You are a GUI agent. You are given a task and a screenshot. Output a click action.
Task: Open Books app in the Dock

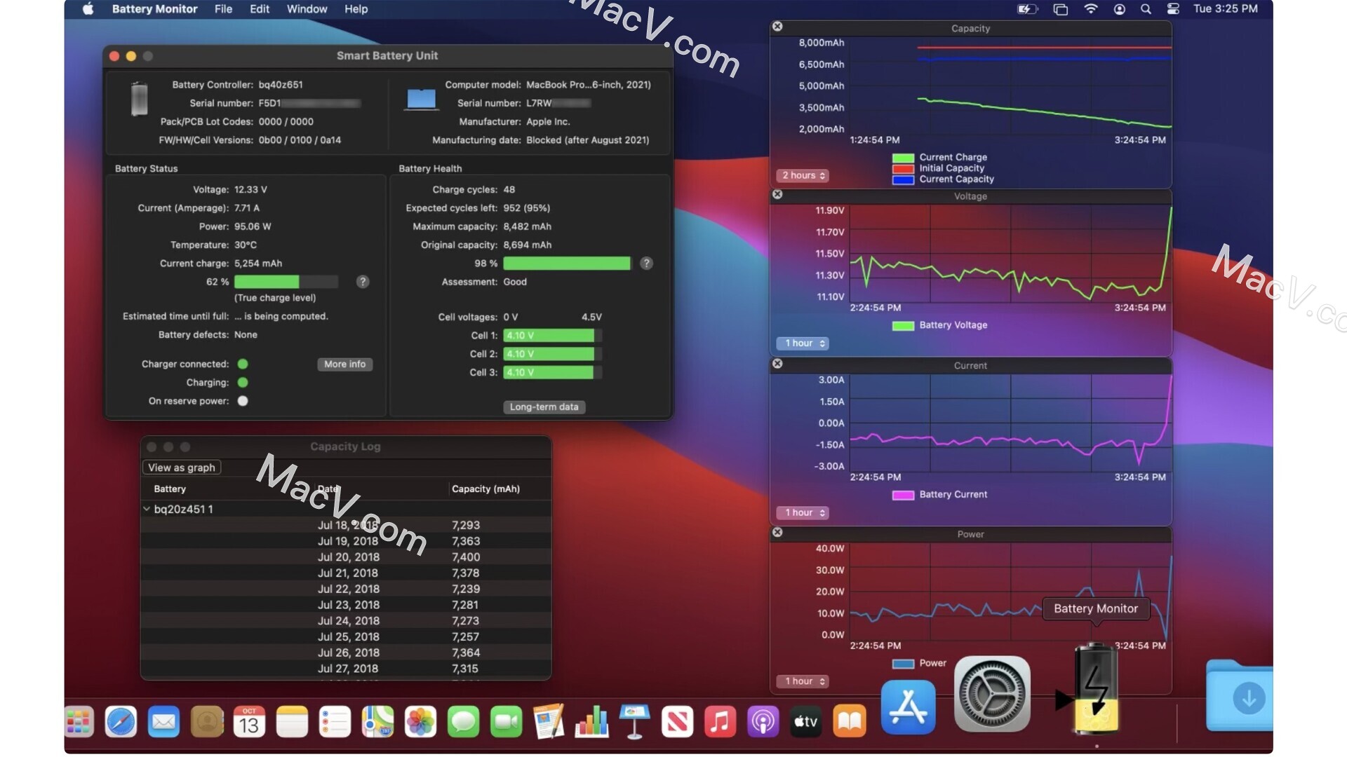click(x=849, y=722)
